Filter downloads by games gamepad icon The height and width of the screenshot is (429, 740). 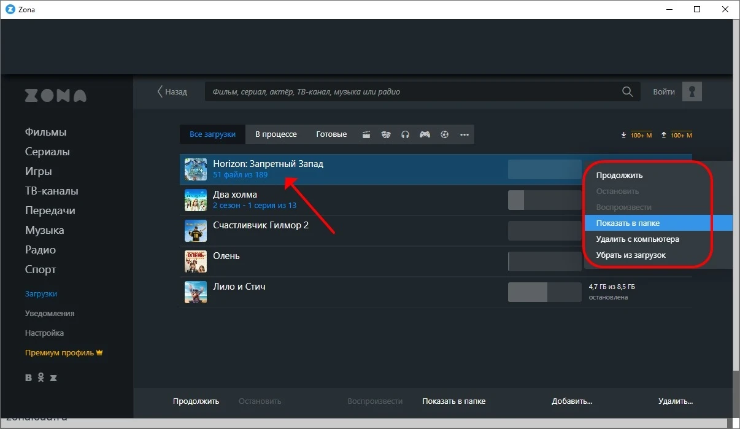pyautogui.click(x=425, y=134)
